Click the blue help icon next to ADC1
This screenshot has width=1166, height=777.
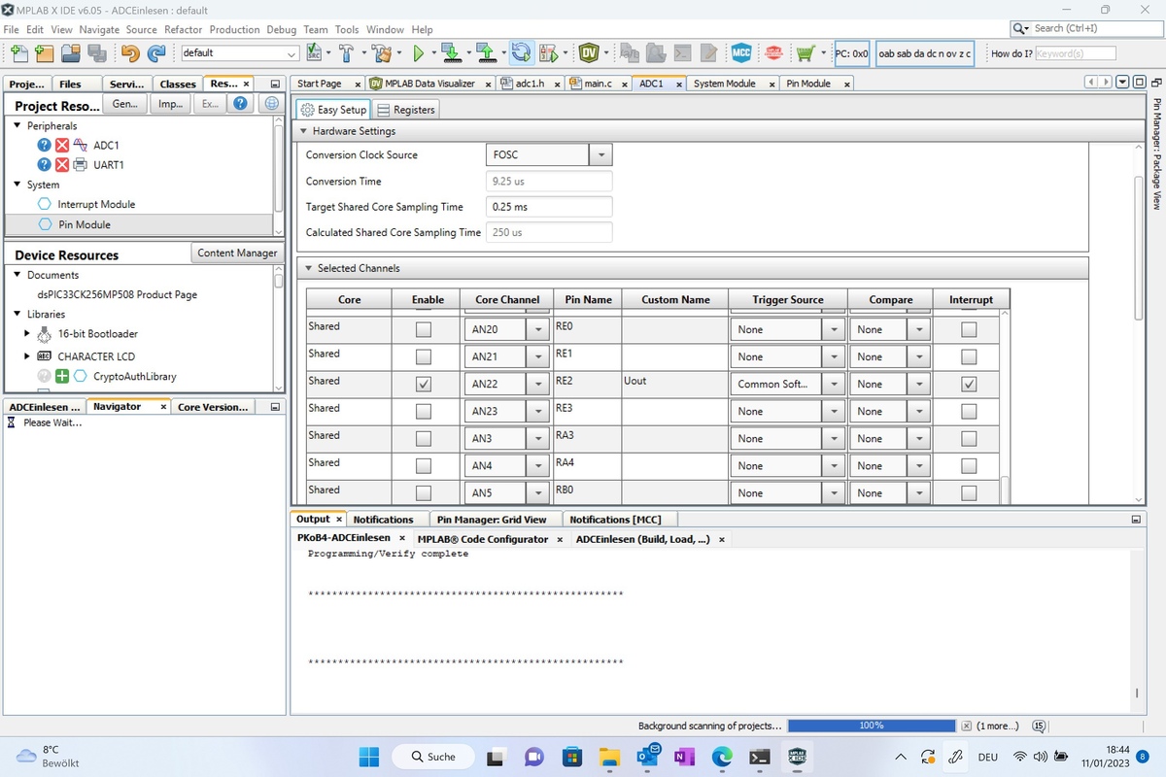(x=44, y=146)
